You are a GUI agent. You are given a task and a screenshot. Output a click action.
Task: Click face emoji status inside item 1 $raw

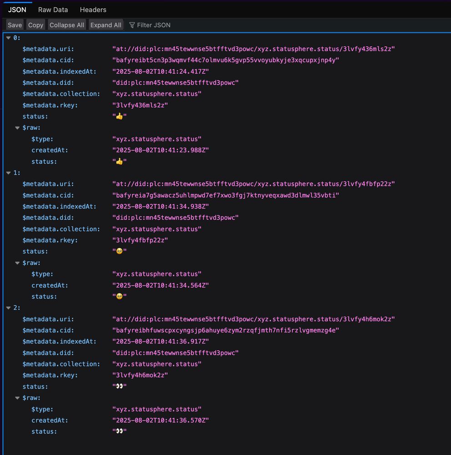tap(120, 297)
